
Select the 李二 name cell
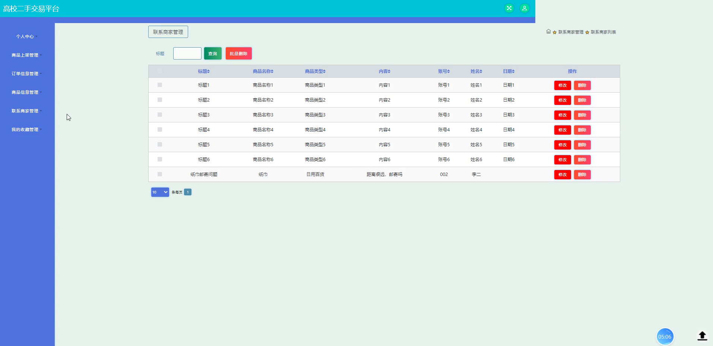pyautogui.click(x=476, y=174)
